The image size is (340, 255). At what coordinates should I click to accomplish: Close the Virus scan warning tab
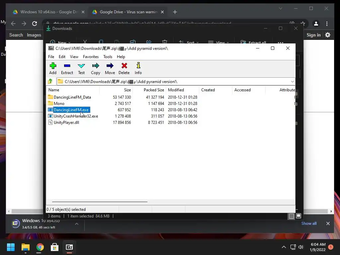point(162,12)
